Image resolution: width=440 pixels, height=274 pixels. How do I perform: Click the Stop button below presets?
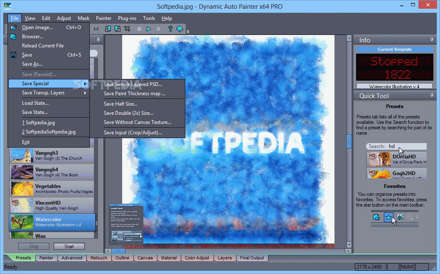click(x=34, y=246)
